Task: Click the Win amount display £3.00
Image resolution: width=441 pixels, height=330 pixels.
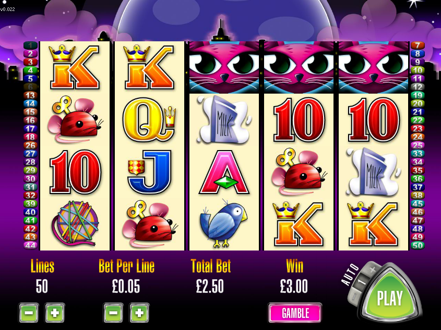Action: click(x=294, y=286)
